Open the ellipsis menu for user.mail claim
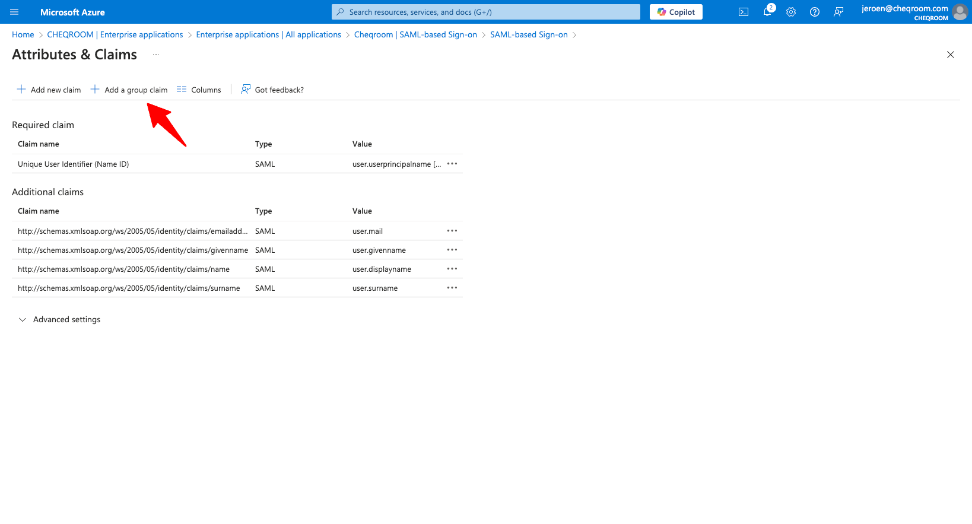This screenshot has width=972, height=524. pos(452,231)
